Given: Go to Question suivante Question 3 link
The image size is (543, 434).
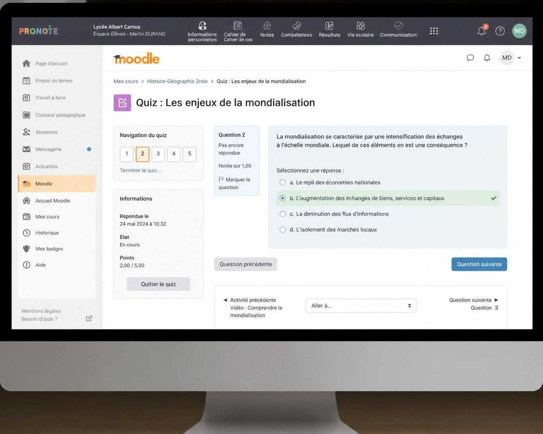Looking at the screenshot, I should pyautogui.click(x=474, y=304).
